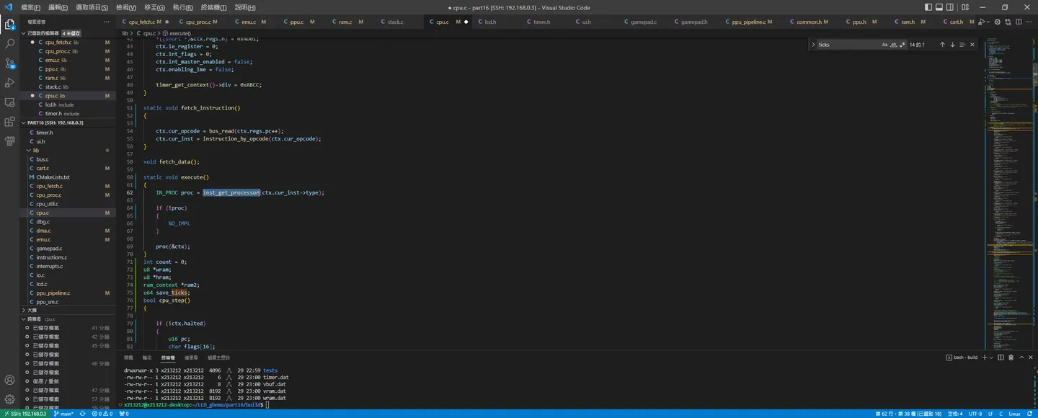Open the 終端機(T) menu
This screenshot has height=418, width=1038.
pyautogui.click(x=213, y=7)
